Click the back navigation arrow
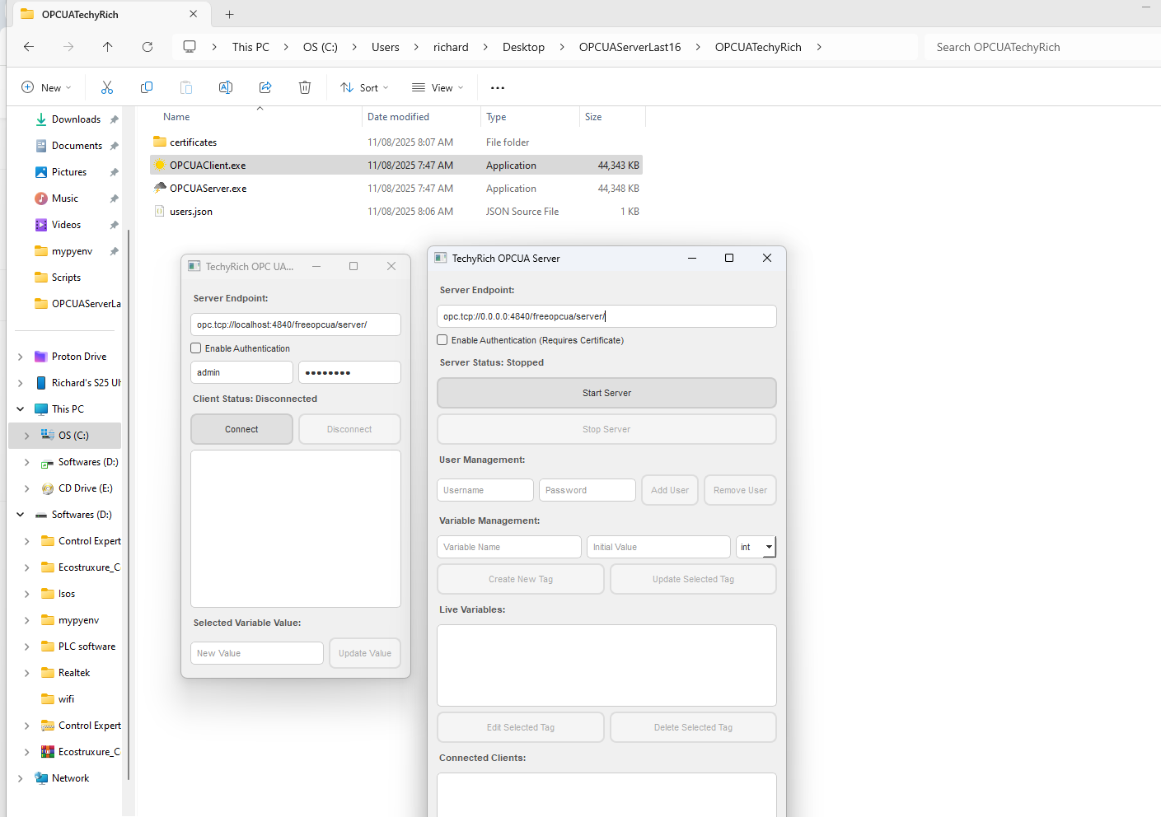1161x817 pixels. 28,47
